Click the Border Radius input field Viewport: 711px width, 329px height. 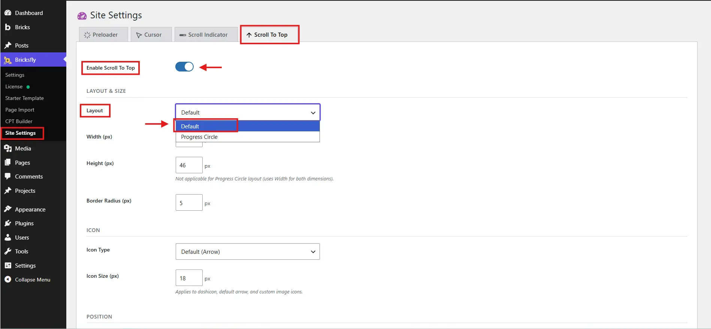coord(189,202)
